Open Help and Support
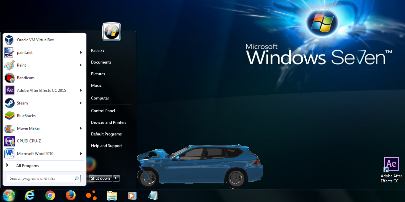 [106, 146]
